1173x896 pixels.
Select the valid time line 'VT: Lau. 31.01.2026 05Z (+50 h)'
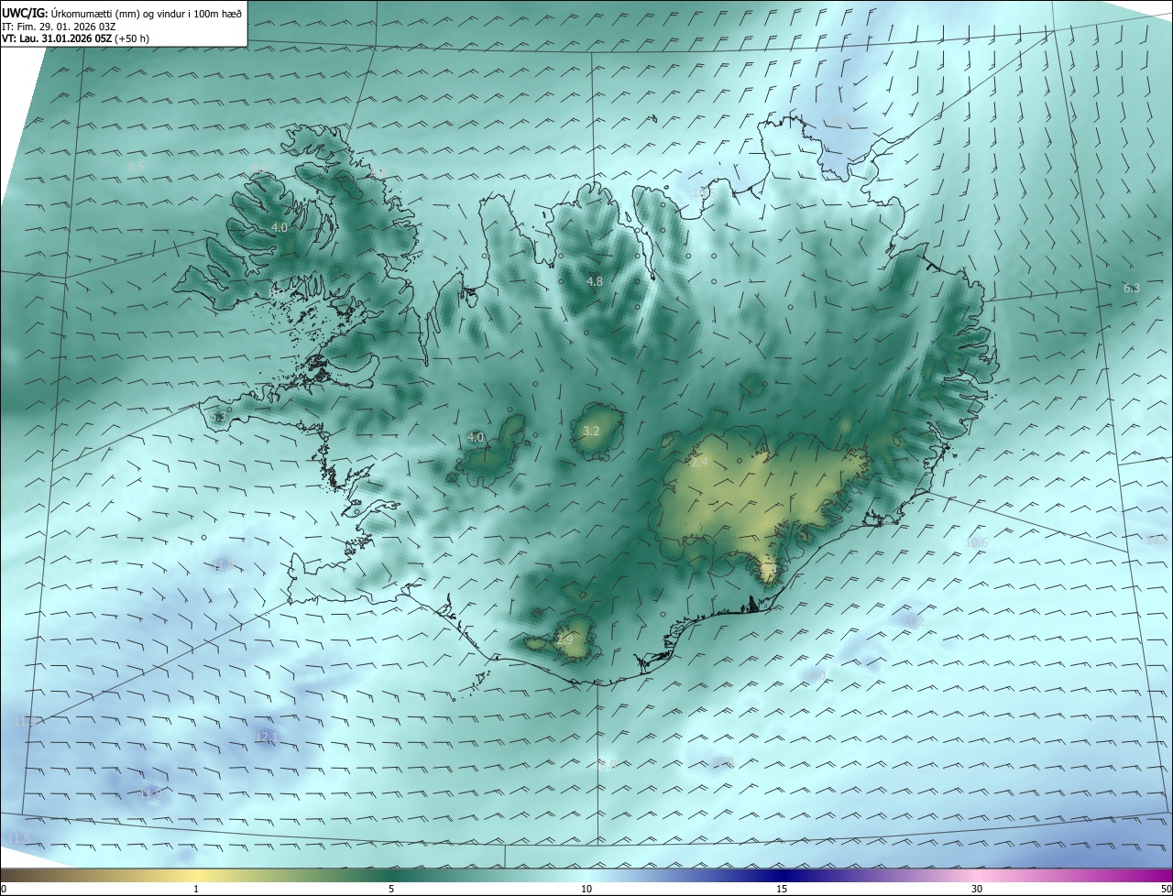pyautogui.click(x=75, y=38)
